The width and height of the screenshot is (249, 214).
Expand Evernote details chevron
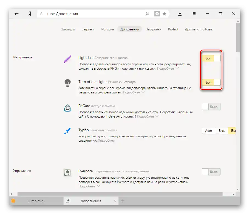(98, 186)
